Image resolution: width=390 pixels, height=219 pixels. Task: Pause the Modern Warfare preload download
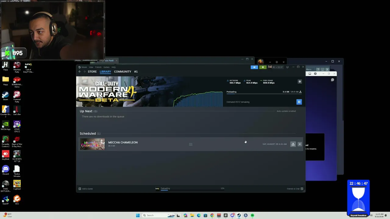(x=299, y=102)
